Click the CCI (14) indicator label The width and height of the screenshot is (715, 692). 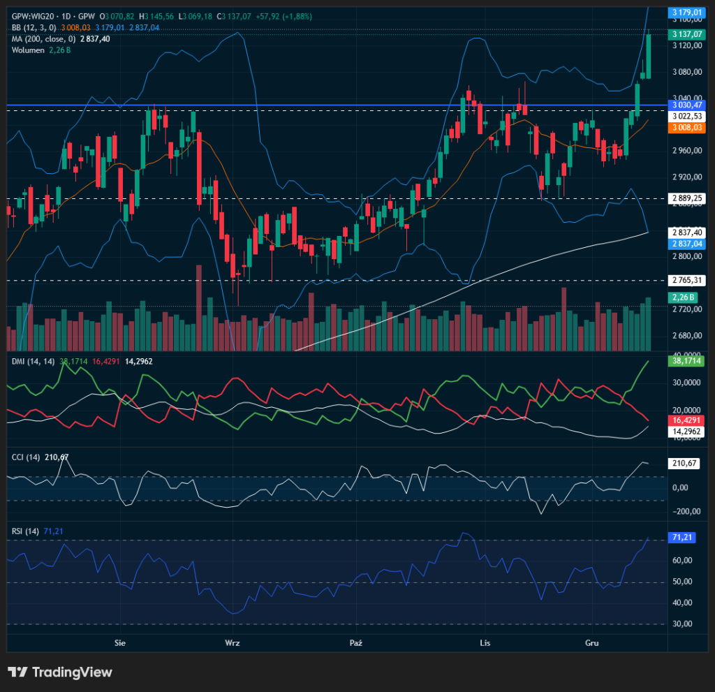(x=26, y=457)
